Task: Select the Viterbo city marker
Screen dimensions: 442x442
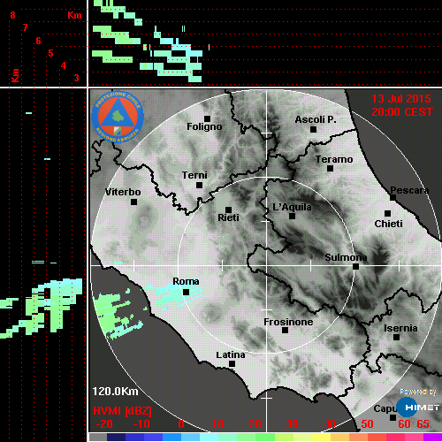Action: coord(133,202)
